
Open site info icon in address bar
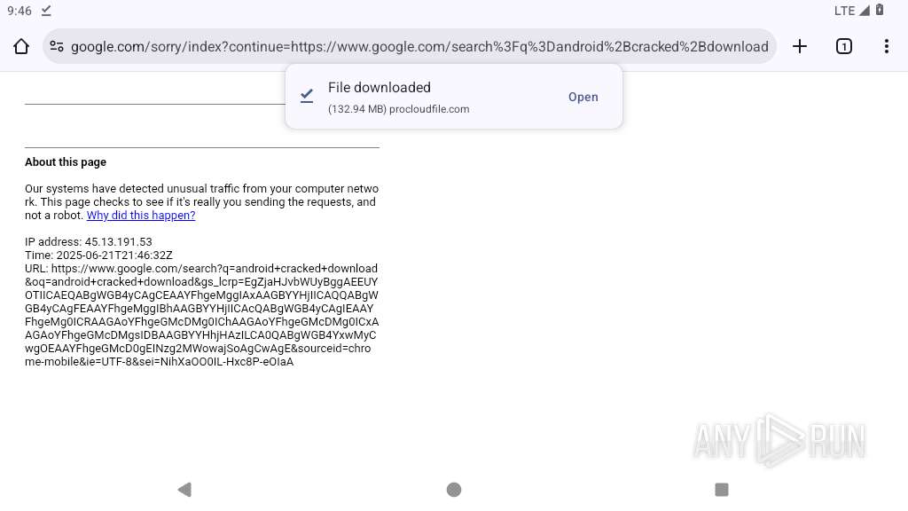click(57, 46)
